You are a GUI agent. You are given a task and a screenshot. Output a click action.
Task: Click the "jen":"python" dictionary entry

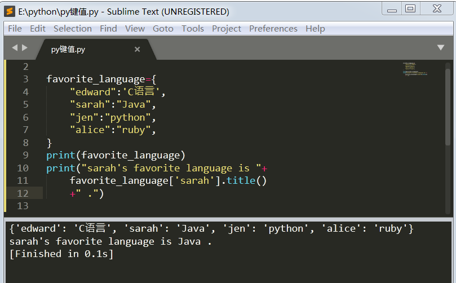(113, 117)
